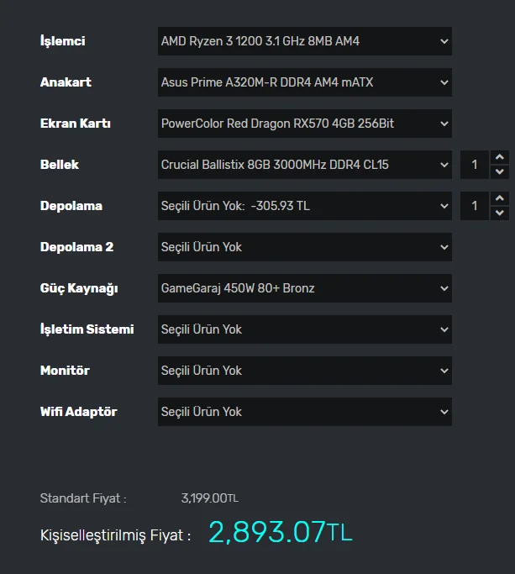Click the Kişiselleştirilmiş Fiyat label

pos(115,535)
